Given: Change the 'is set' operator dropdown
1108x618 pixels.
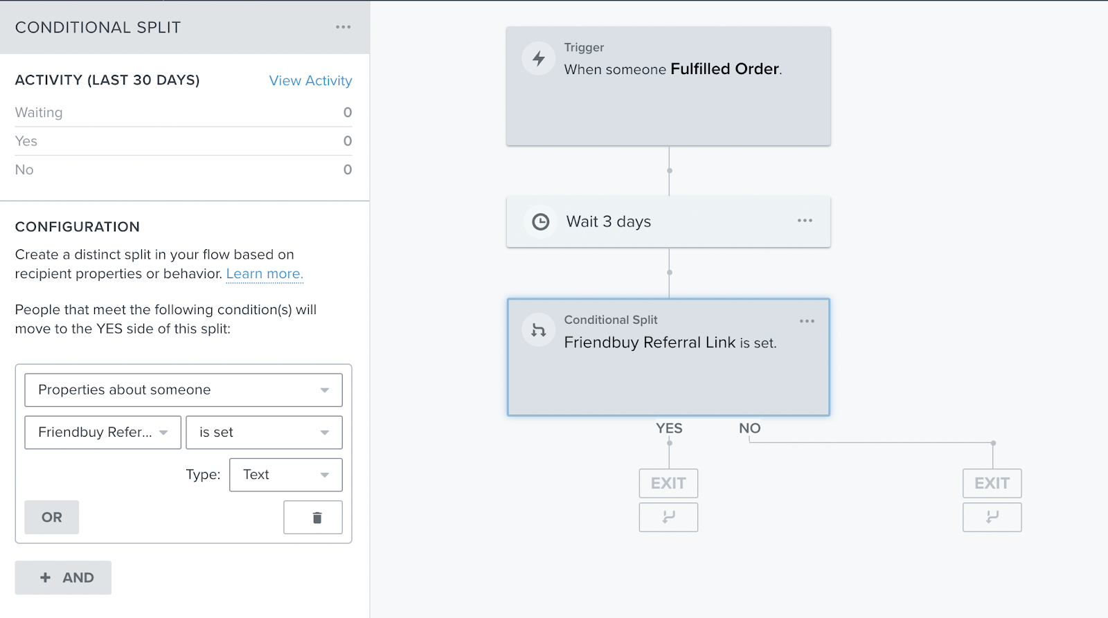Looking at the screenshot, I should point(264,433).
